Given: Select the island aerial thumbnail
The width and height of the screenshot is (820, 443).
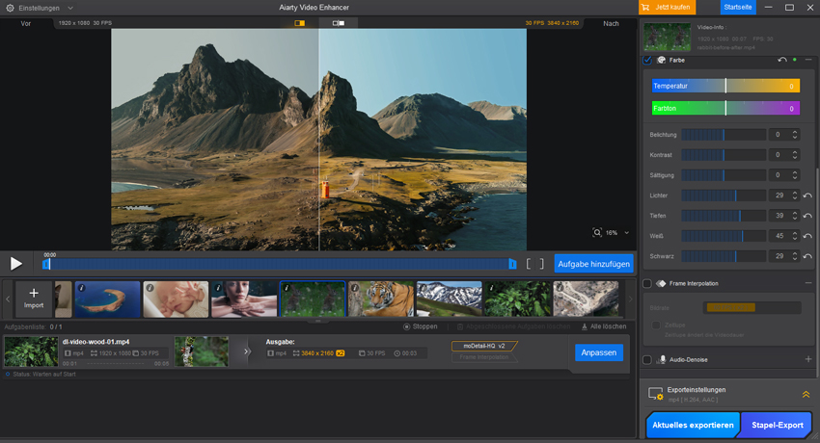Looking at the screenshot, I should pyautogui.click(x=107, y=299).
